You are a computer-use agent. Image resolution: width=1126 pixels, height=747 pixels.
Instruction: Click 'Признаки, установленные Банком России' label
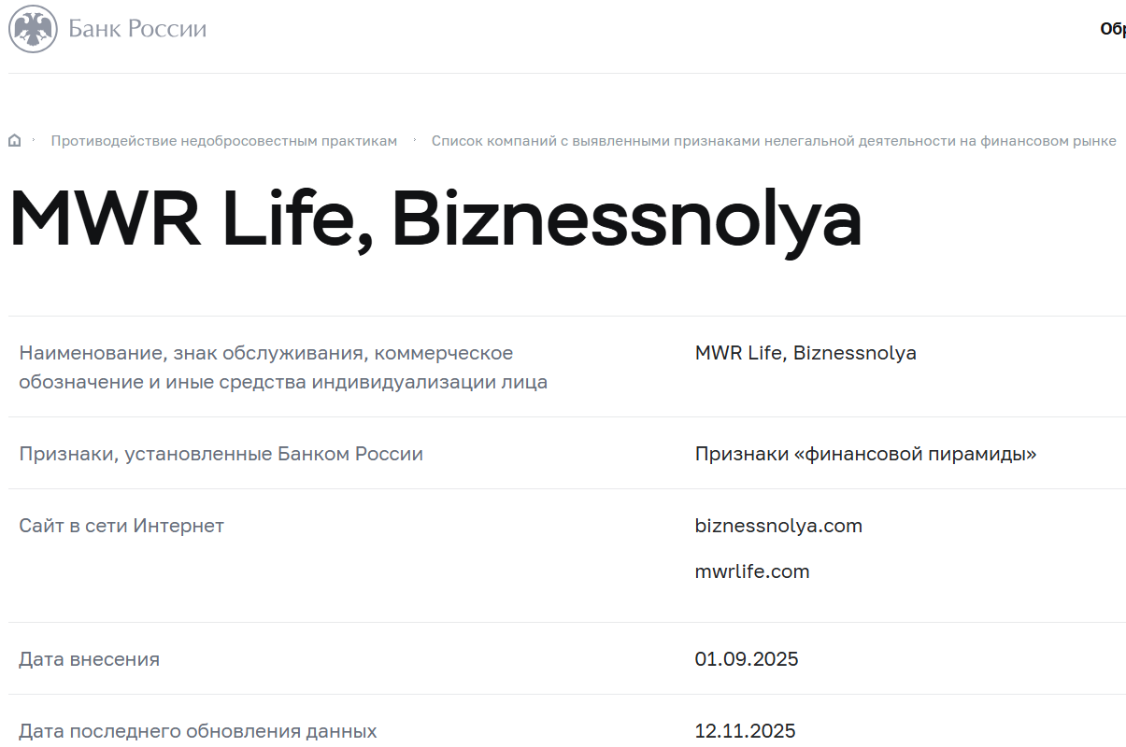[221, 454]
